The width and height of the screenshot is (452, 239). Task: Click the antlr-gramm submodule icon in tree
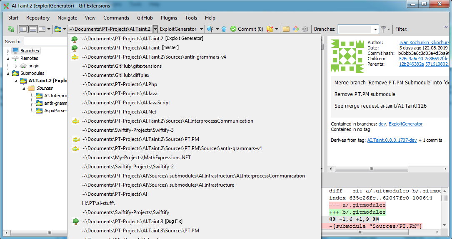(x=39, y=103)
